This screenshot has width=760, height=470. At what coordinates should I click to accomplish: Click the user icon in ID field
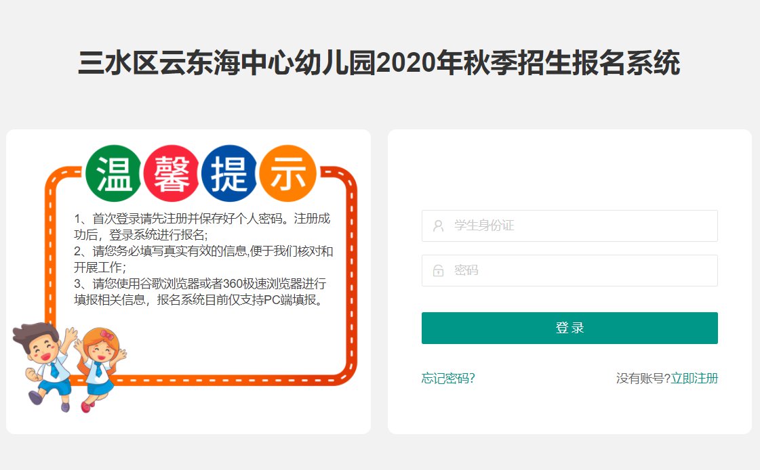click(439, 226)
